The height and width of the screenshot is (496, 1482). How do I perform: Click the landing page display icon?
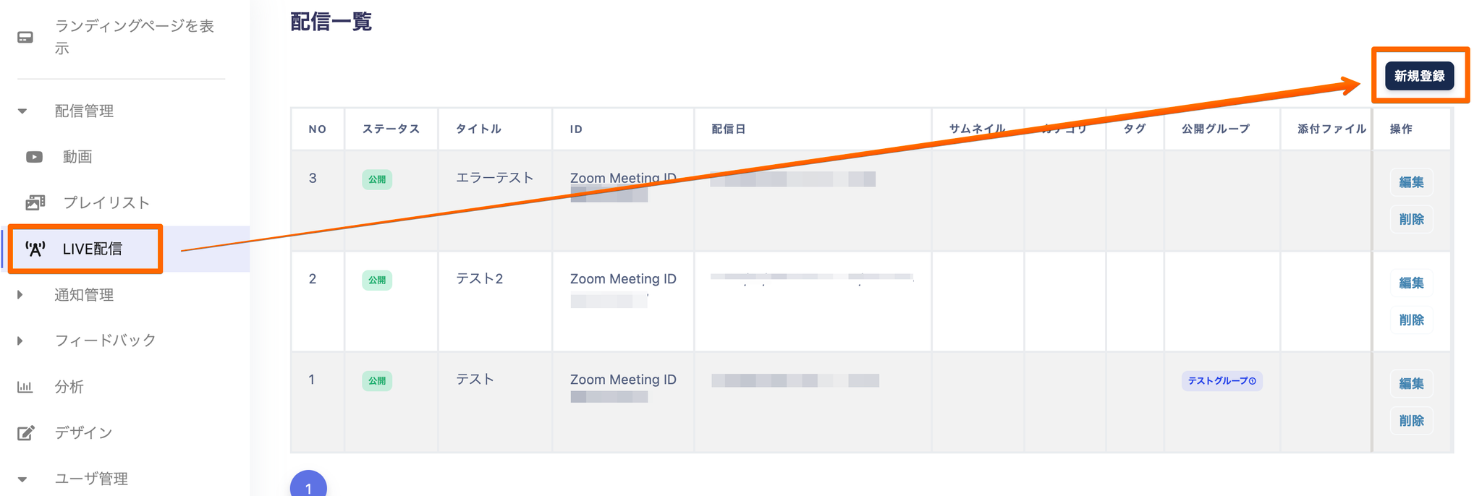click(25, 37)
